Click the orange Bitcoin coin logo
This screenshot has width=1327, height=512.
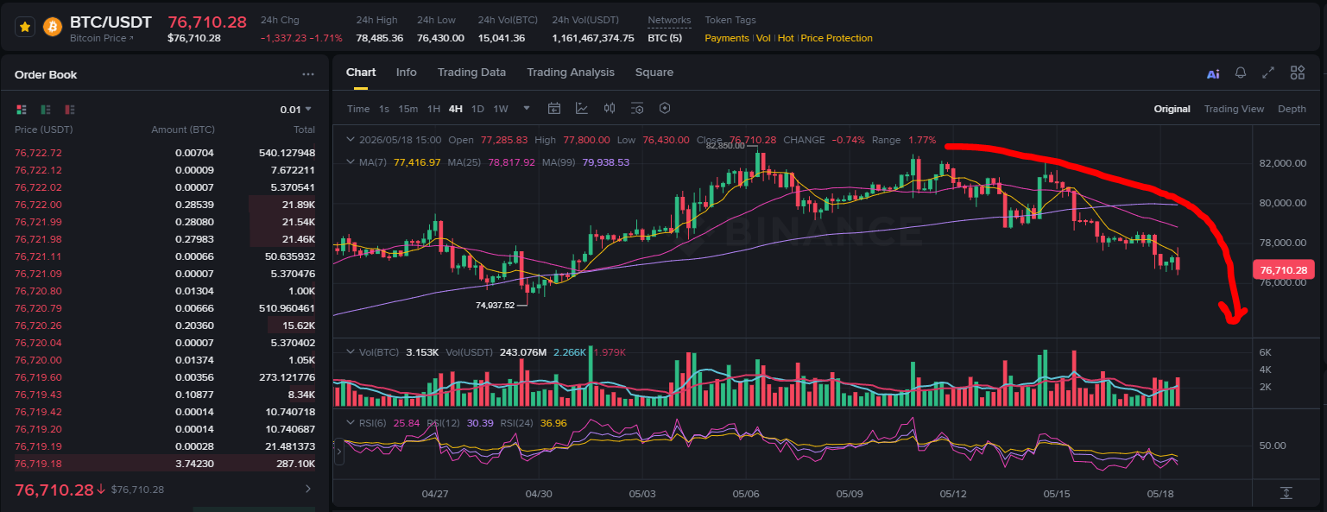coord(53,27)
